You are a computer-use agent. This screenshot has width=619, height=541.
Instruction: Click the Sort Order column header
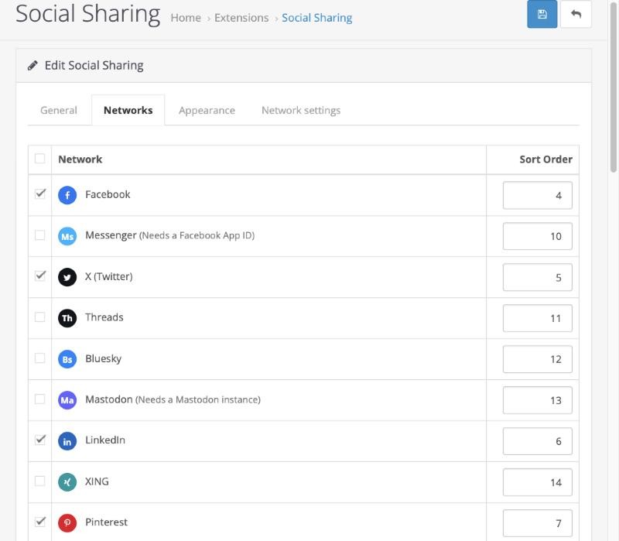tap(545, 159)
